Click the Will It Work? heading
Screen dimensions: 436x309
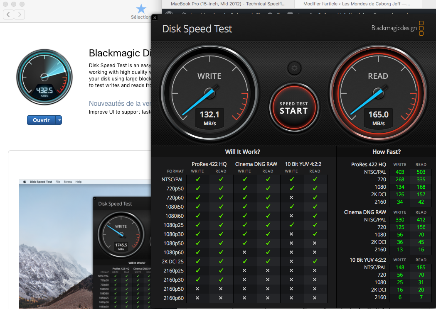click(242, 152)
